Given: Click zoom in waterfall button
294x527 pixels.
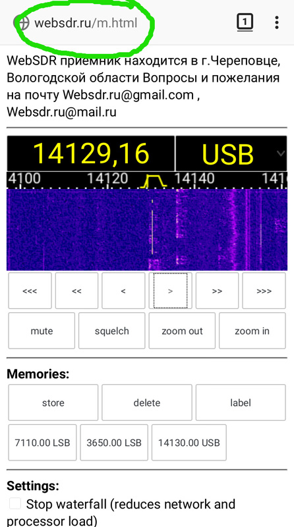Looking at the screenshot, I should [252, 331].
